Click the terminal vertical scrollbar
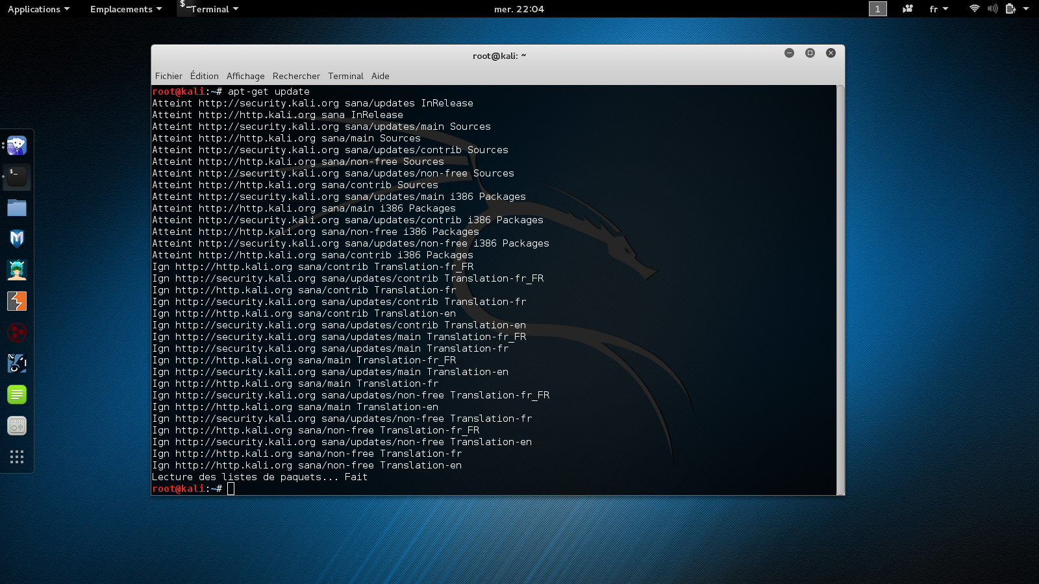 click(840, 290)
